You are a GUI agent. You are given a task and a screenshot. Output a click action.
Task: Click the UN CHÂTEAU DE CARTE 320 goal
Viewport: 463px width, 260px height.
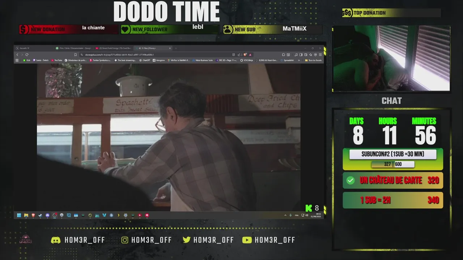point(393,180)
